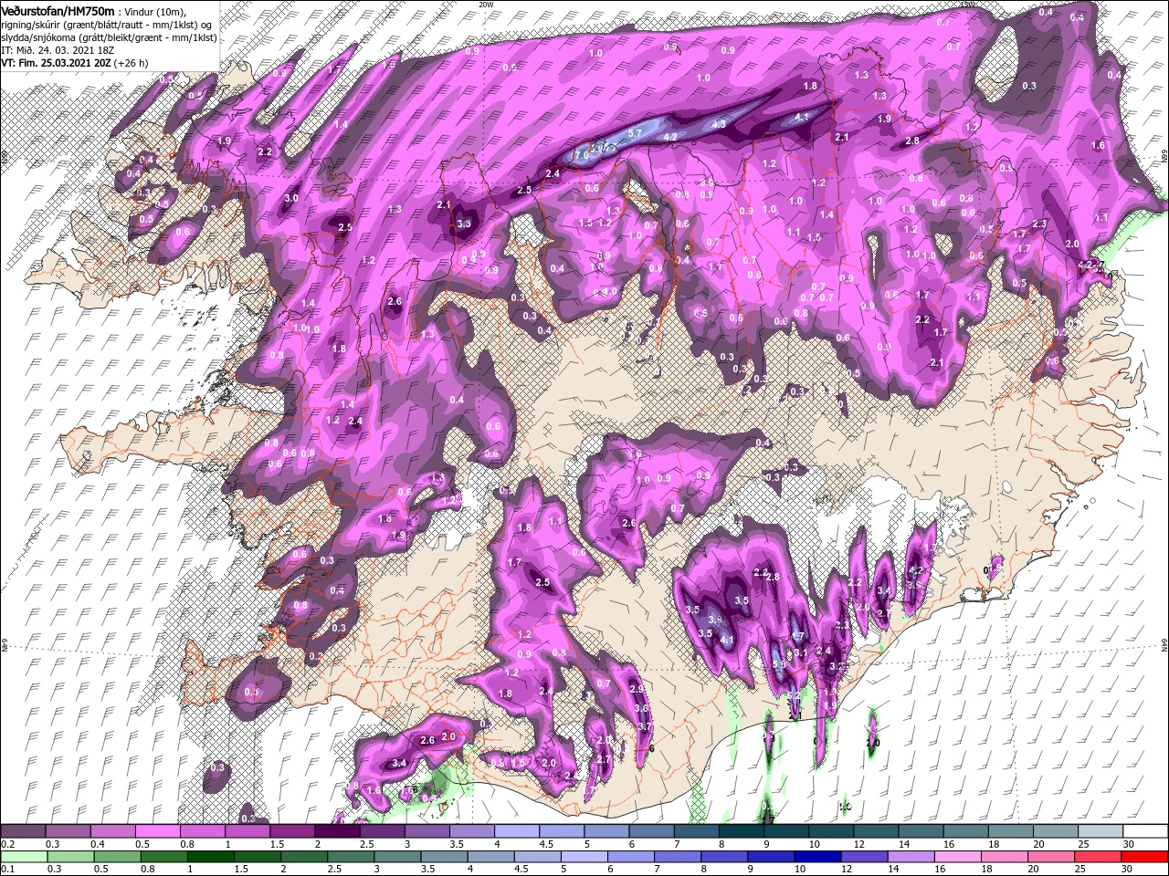The image size is (1169, 876).
Task: Click the 6 label in the upper legend row
Action: pyautogui.click(x=631, y=844)
